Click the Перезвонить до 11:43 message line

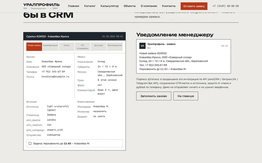point(163,69)
